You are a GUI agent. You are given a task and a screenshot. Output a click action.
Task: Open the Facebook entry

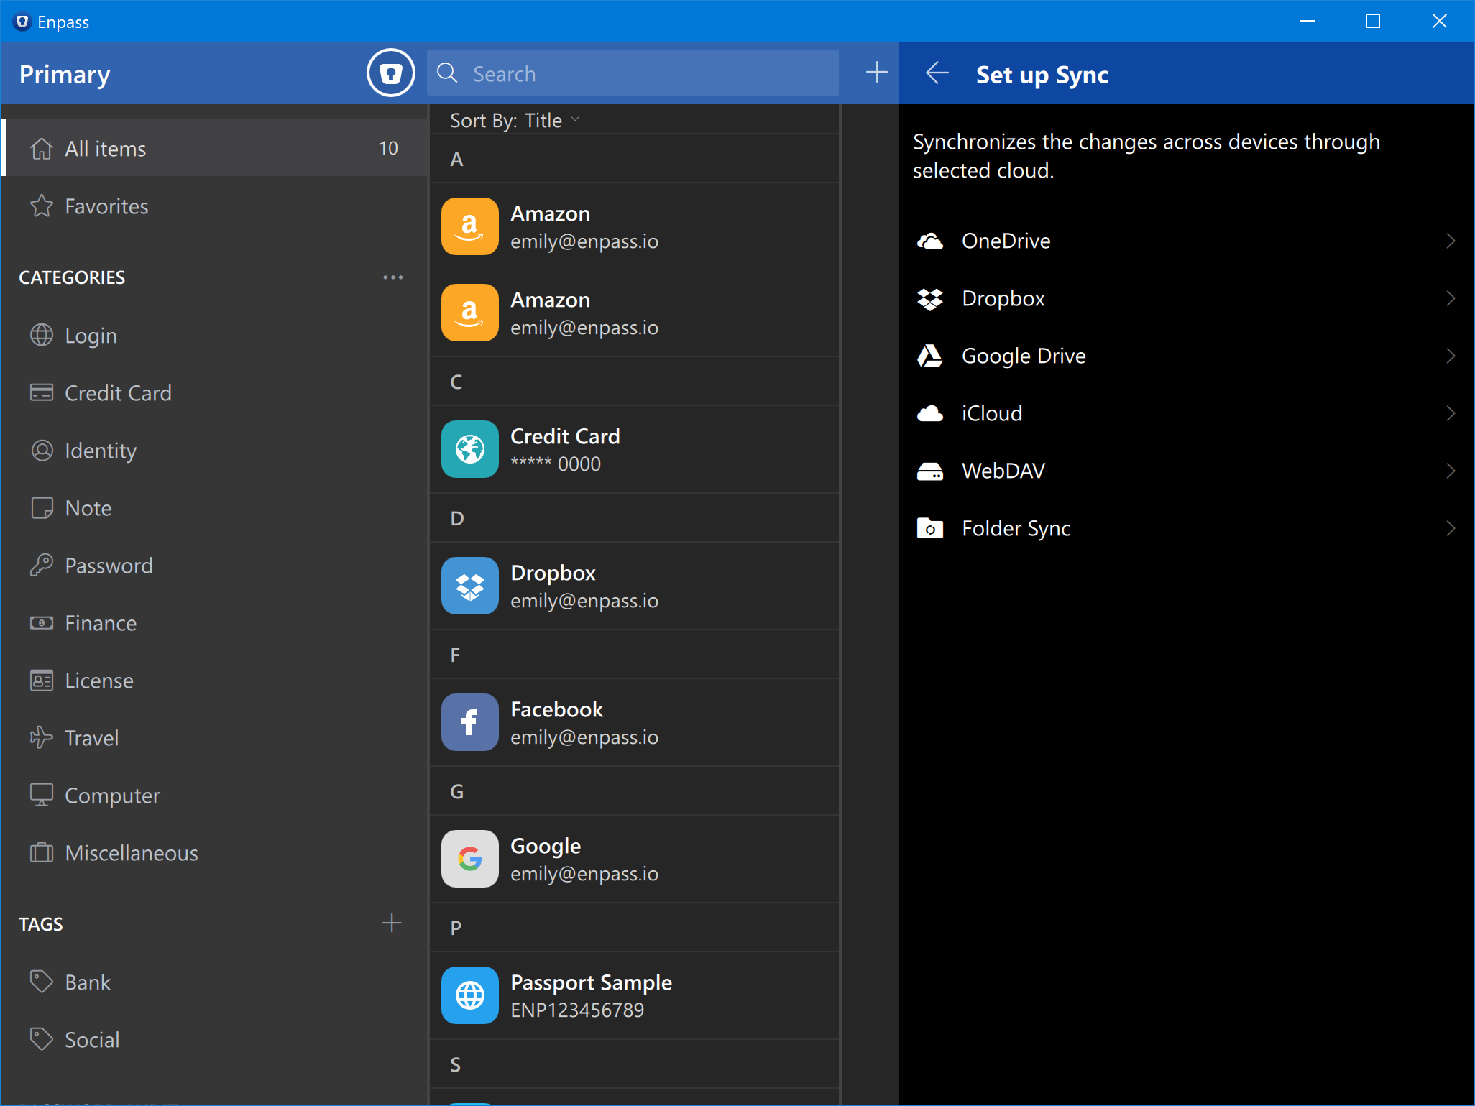634,722
